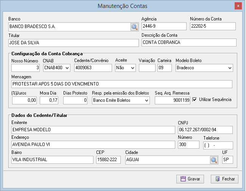Click the (%)Juros field
This screenshot has width=246, height=191.
pos(24,100)
